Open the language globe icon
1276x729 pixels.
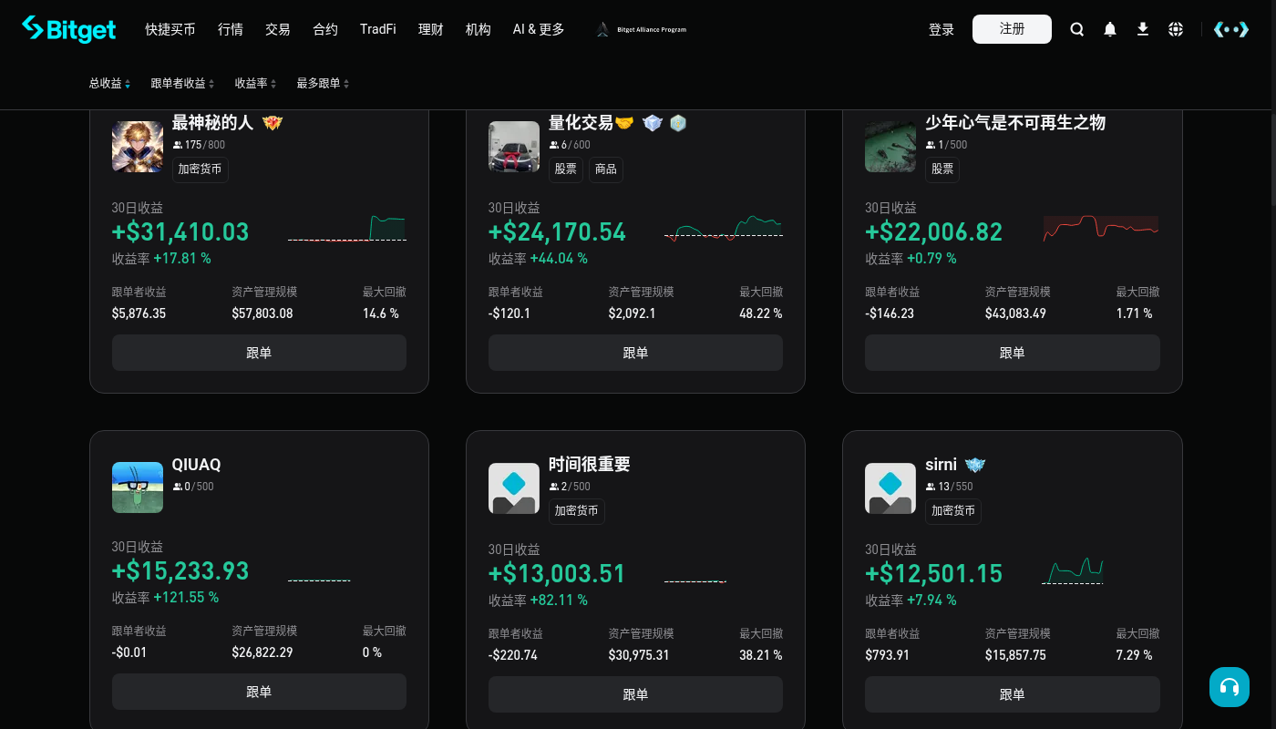1176,29
